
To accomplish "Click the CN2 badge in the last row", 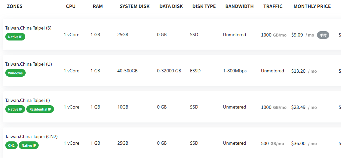I will click(12, 145).
